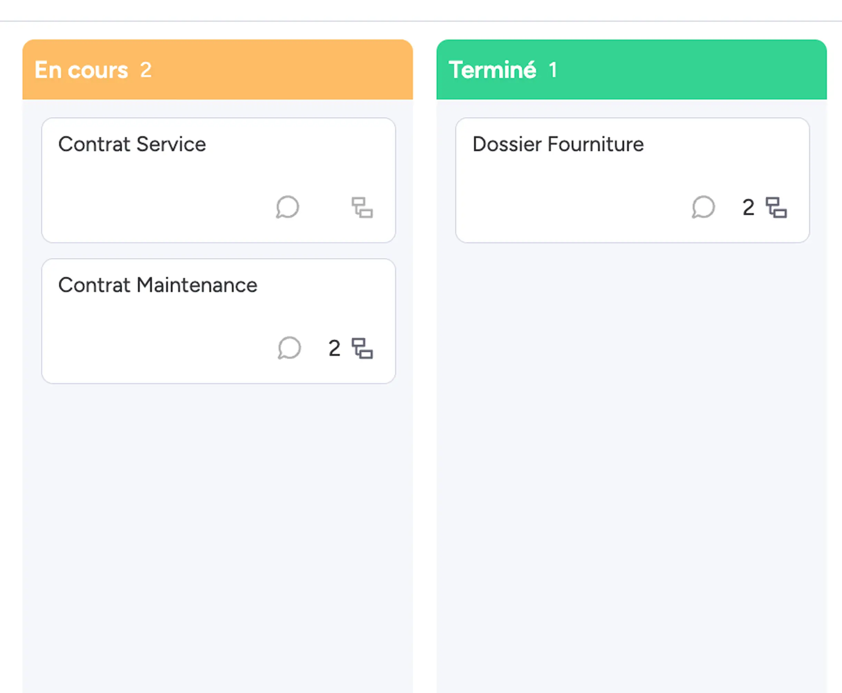Click subitems icon on Contrat Maintenance card
The width and height of the screenshot is (842, 693).
pyautogui.click(x=362, y=348)
